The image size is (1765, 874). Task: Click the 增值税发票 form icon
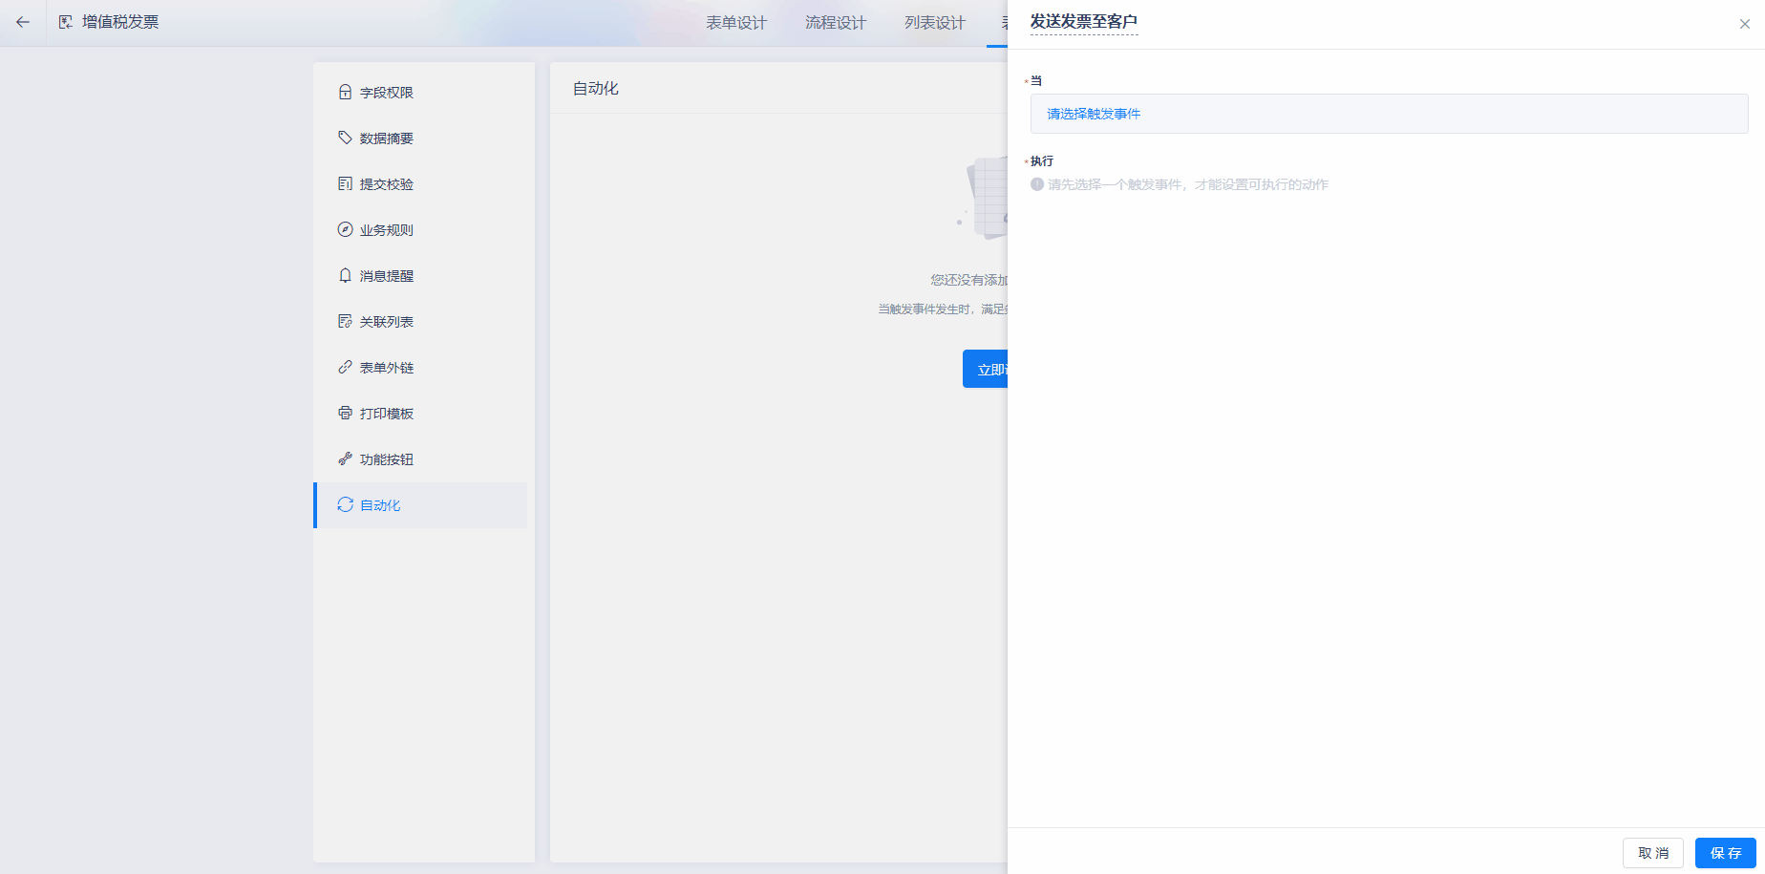(x=65, y=22)
